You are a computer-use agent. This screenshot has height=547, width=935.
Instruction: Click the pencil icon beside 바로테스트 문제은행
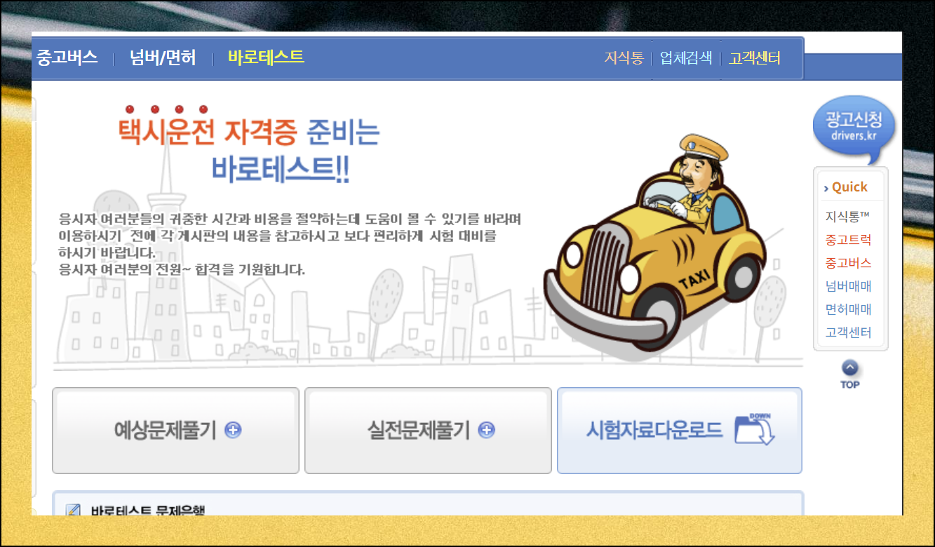73,511
